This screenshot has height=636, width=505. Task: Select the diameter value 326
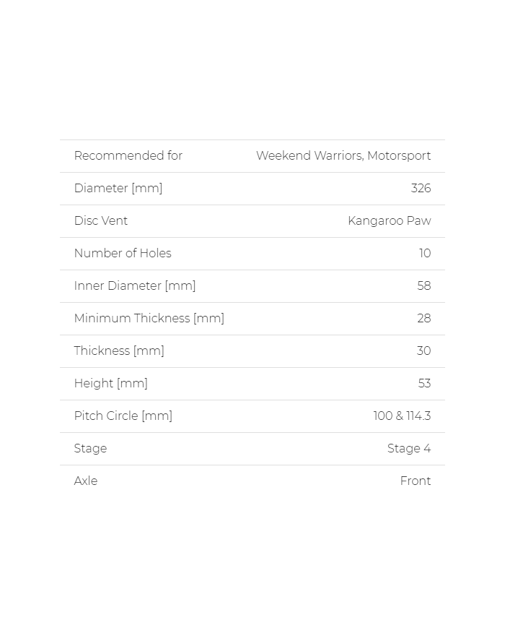pos(421,189)
